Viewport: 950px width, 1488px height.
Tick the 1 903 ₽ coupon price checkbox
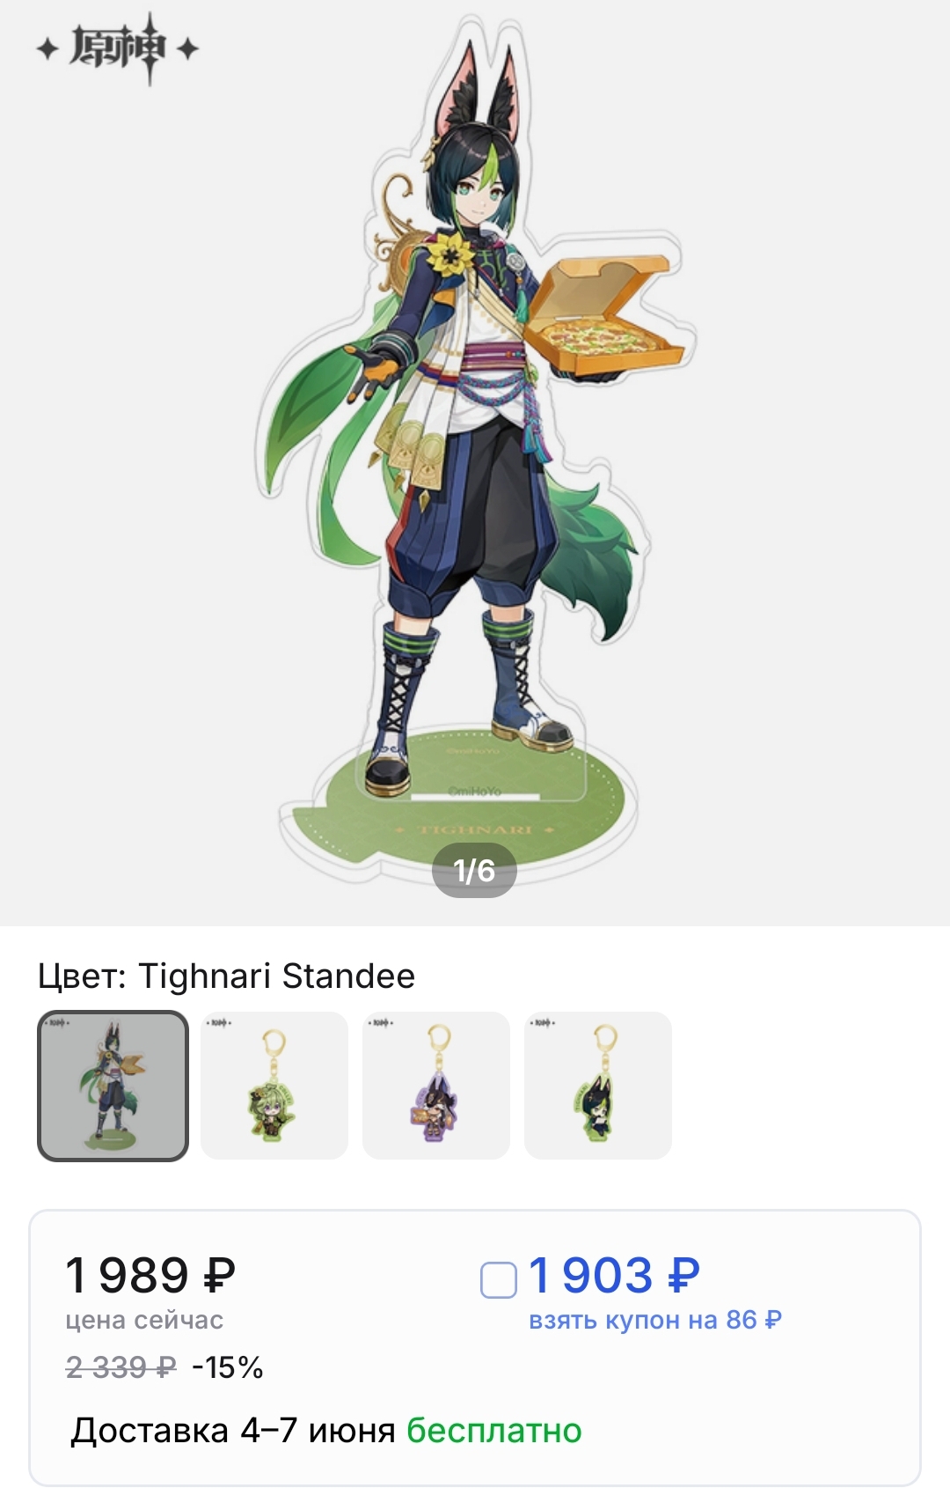coord(499,1279)
